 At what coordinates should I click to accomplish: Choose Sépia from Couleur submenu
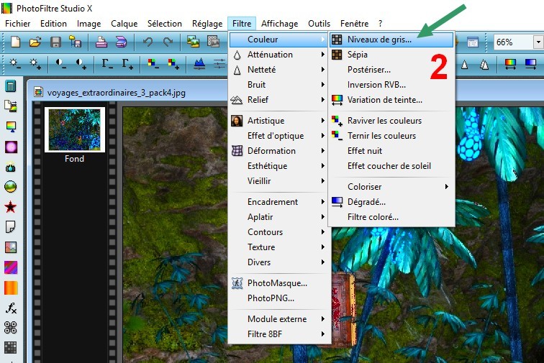[x=391, y=55]
